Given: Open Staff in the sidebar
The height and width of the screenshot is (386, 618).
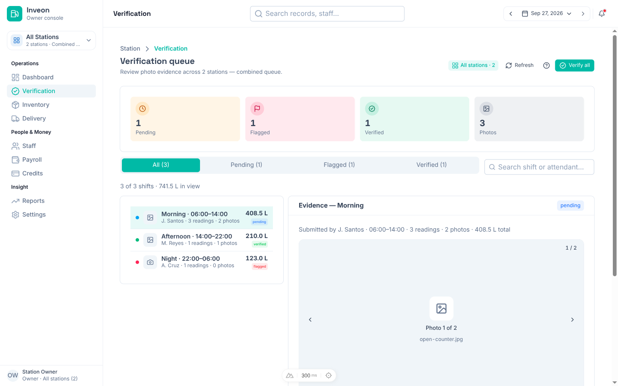Looking at the screenshot, I should (51, 146).
